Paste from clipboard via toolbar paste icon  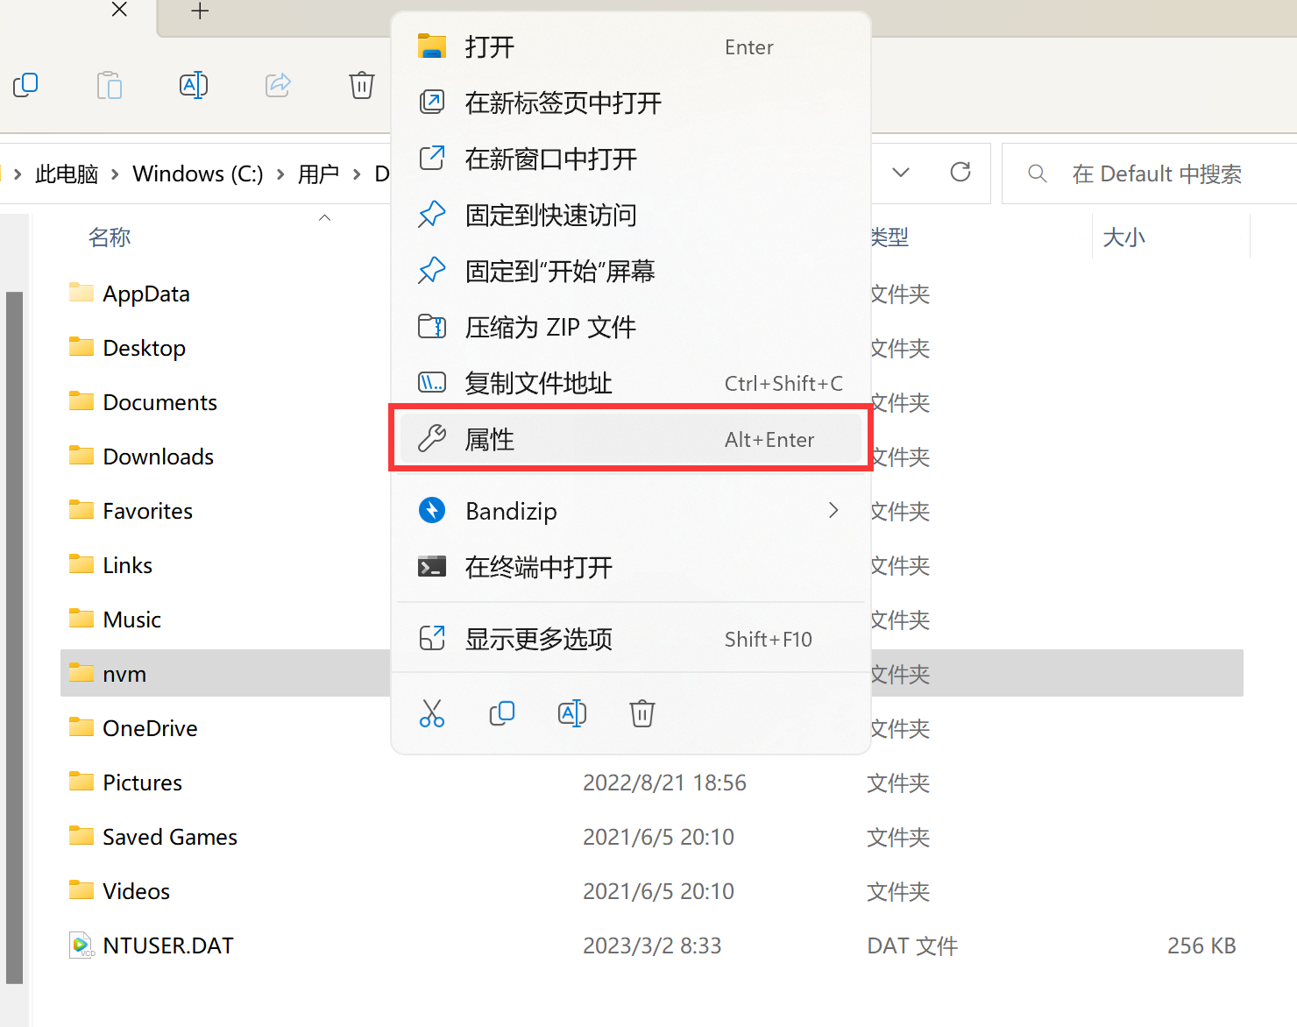tap(109, 85)
